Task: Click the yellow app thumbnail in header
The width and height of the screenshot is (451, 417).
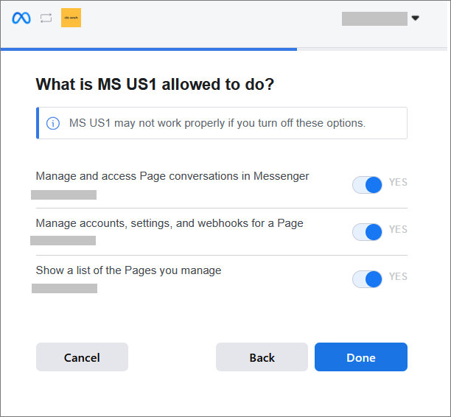Action: click(x=71, y=18)
